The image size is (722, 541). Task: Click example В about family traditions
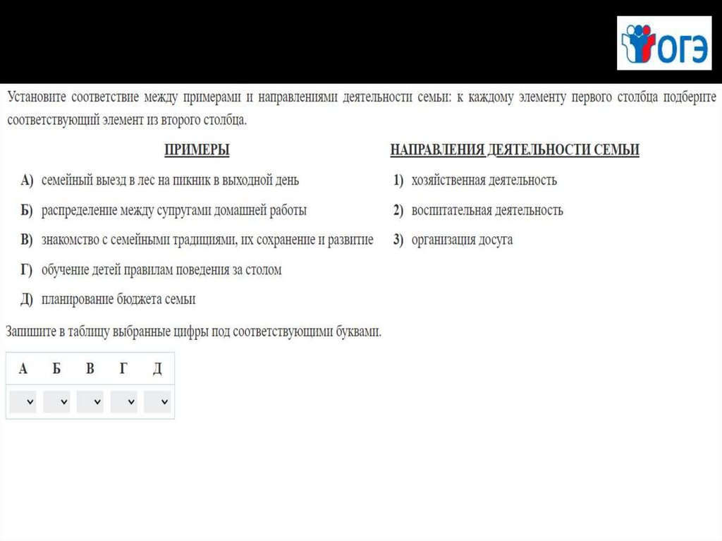click(197, 240)
